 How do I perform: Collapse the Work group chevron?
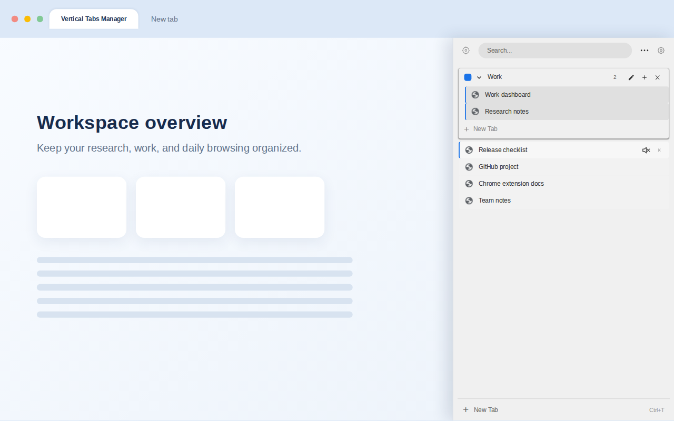(479, 77)
